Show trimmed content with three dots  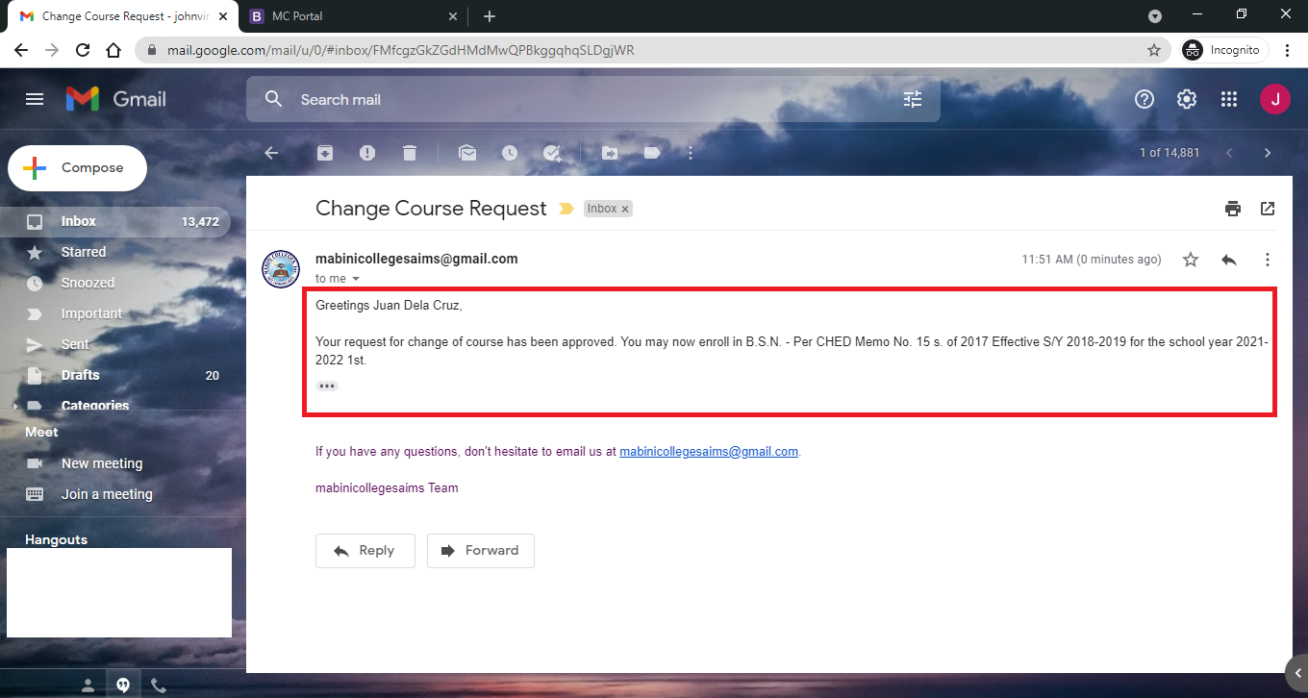click(327, 386)
